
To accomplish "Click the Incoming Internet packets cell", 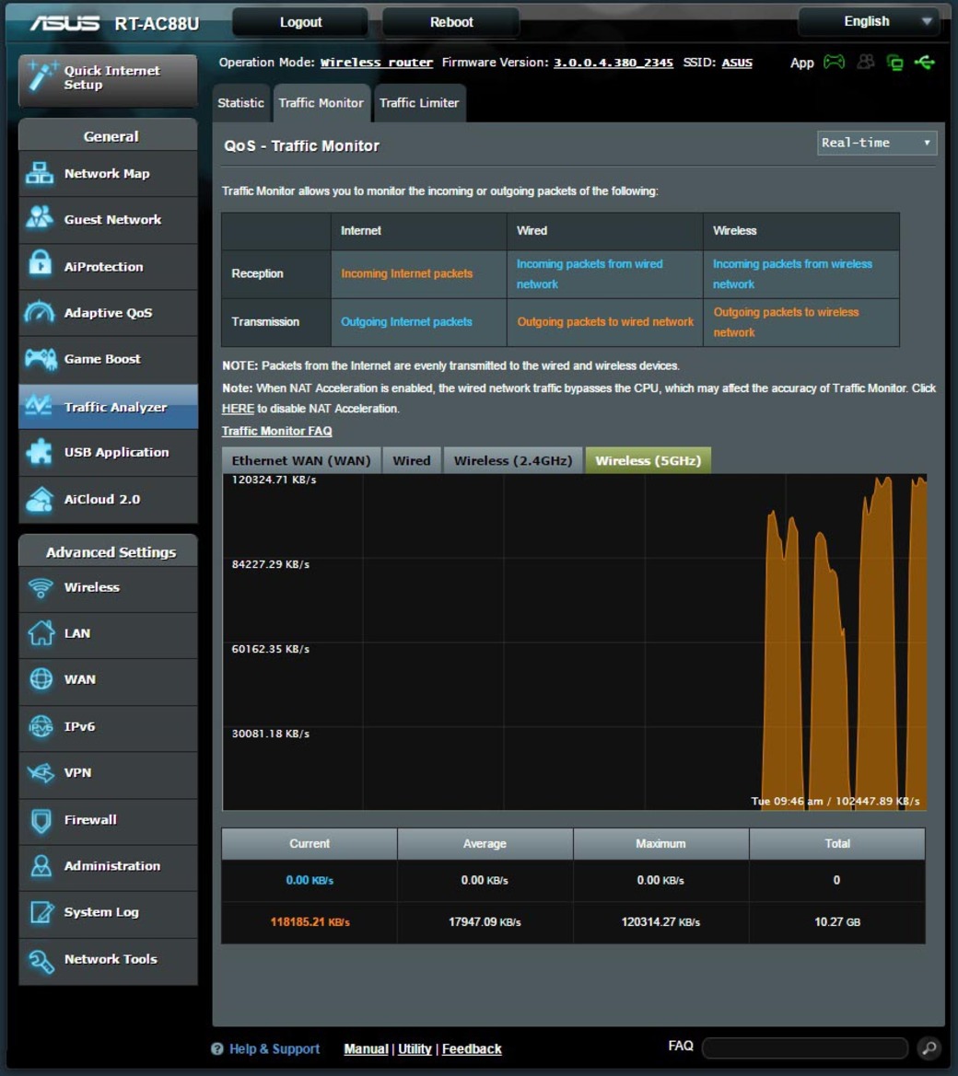I will coord(419,273).
